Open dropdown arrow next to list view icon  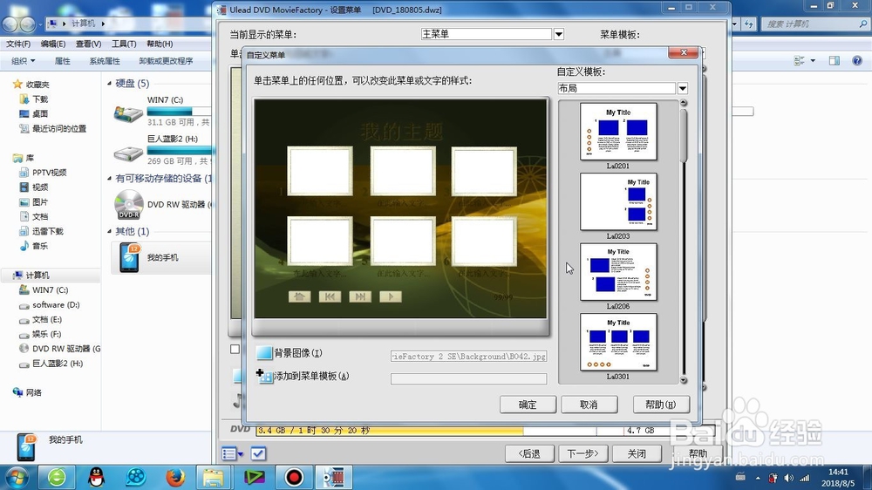(241, 454)
